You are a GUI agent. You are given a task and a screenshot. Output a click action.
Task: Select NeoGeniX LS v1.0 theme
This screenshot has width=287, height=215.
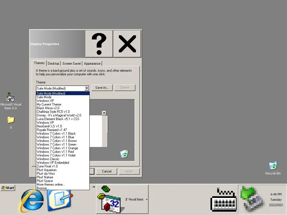click(x=63, y=126)
